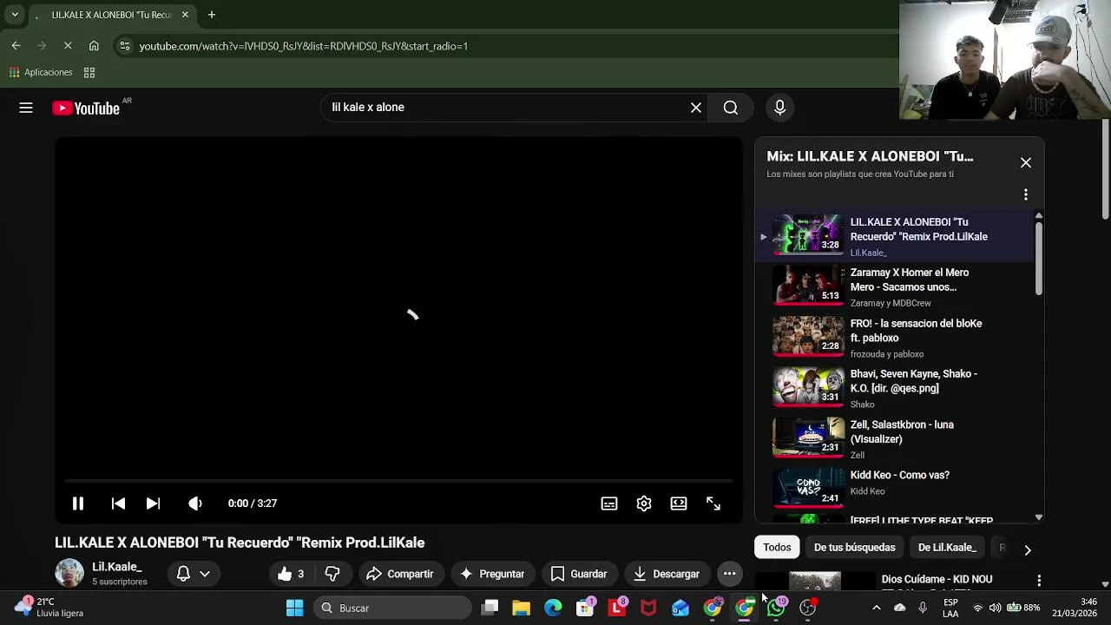This screenshot has width=1111, height=625.
Task: Expand notification bell options for Lil.Kaale_
Action: (194, 574)
